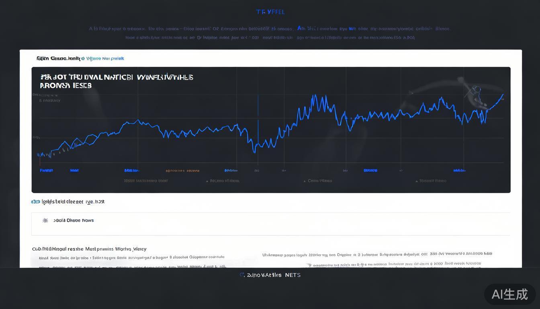Click the triangle icon beside the rightmost legend entry
540x309 pixels.
417,181
